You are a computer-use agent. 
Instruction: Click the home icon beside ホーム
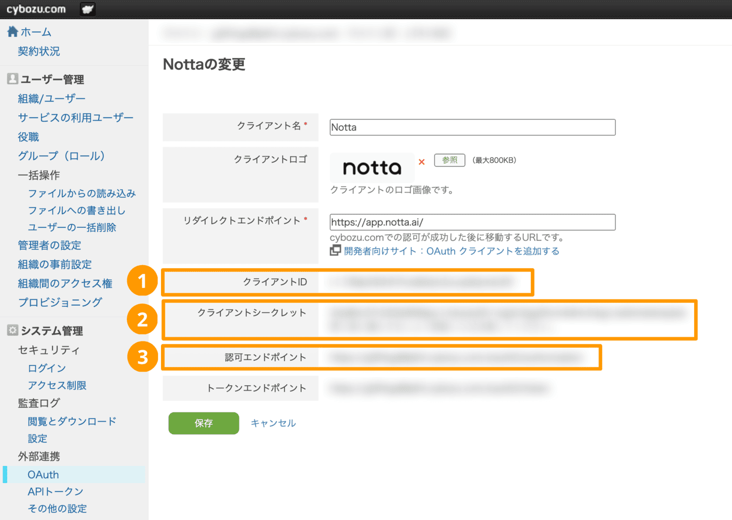[x=12, y=32]
